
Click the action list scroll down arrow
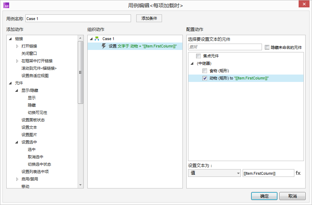[x=80, y=185]
